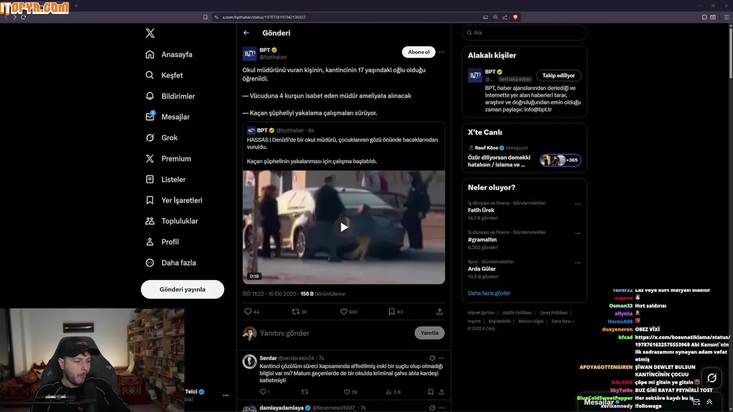Viewport: 733px width, 412px height.
Task: Share Serdar's comment
Action: pyautogui.click(x=442, y=392)
